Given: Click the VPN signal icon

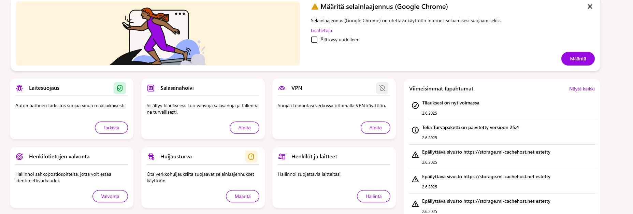Looking at the screenshot, I should click(x=282, y=88).
